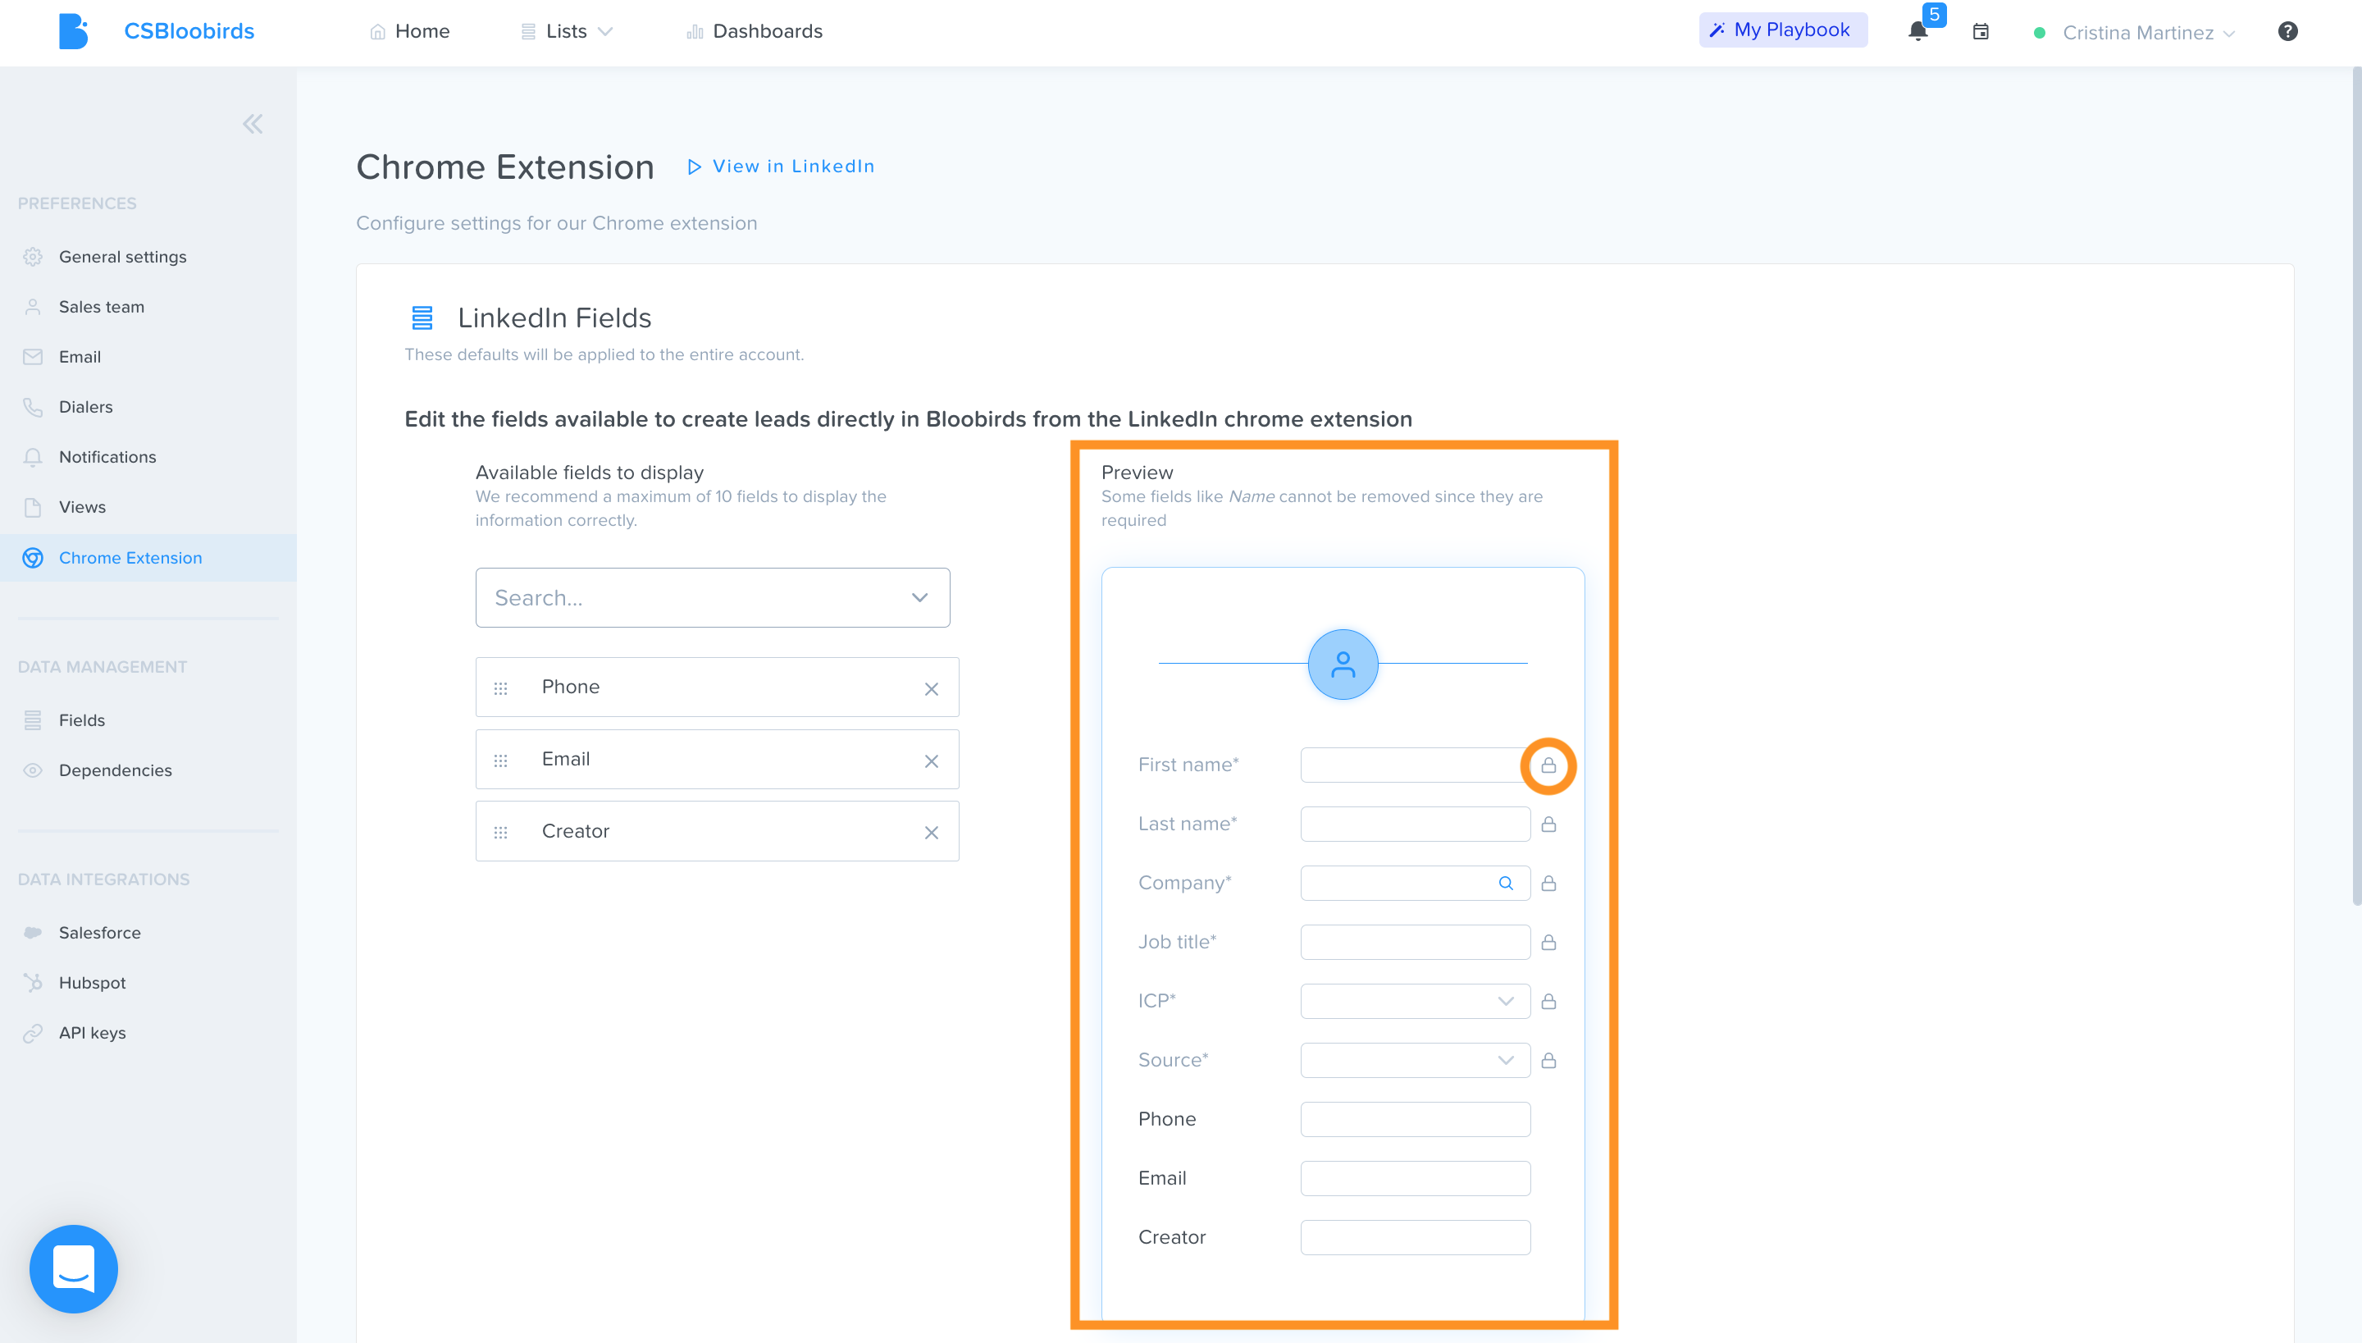Click the Bloobirds logo icon
2362x1343 pixels.
click(74, 31)
